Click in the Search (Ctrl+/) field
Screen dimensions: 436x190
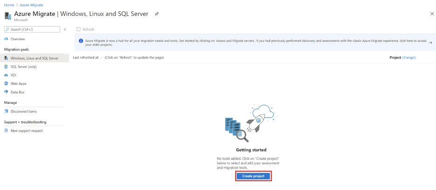(34, 29)
